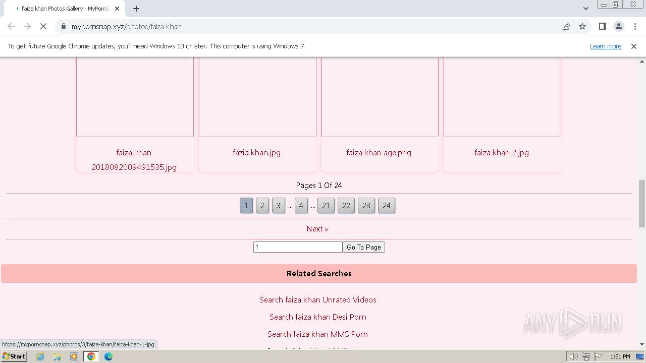Click the Show desktop button
Screen dimensions: 646x363
(x=640, y=356)
